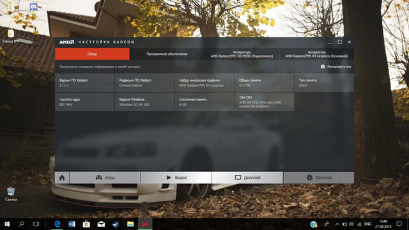This screenshot has height=230, width=409.
Task: Open the Видео section
Action: pyautogui.click(x=176, y=178)
